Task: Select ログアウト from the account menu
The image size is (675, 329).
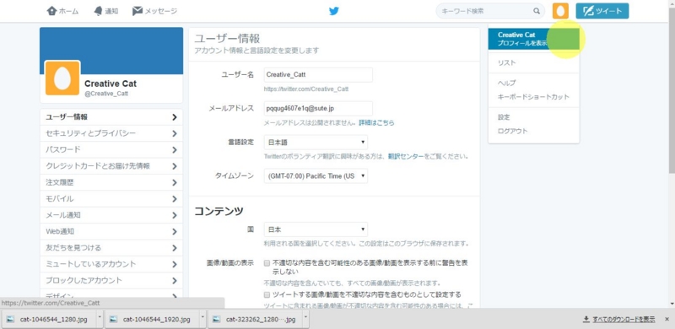Action: point(512,131)
